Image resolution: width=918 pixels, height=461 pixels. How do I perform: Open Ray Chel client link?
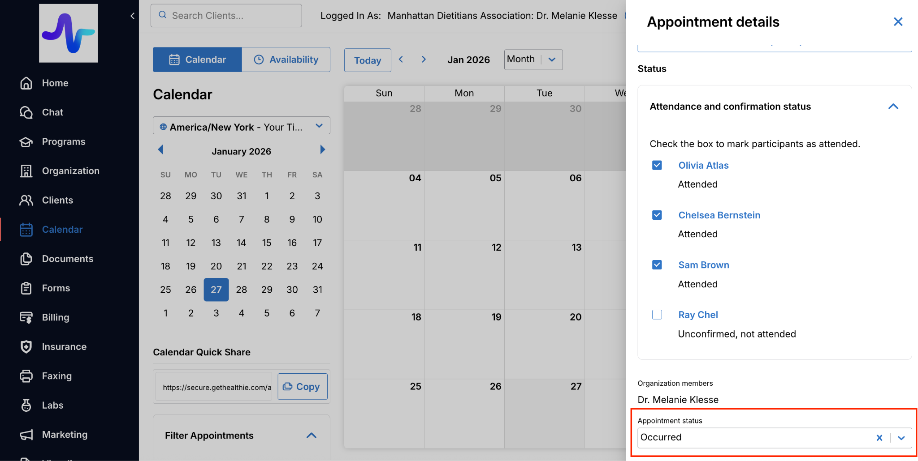698,315
